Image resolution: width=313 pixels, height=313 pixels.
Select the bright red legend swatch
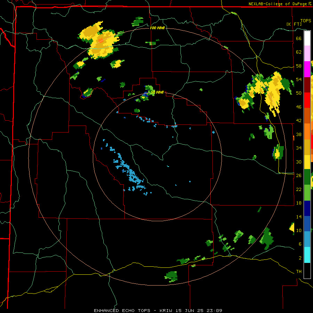tap(307, 100)
